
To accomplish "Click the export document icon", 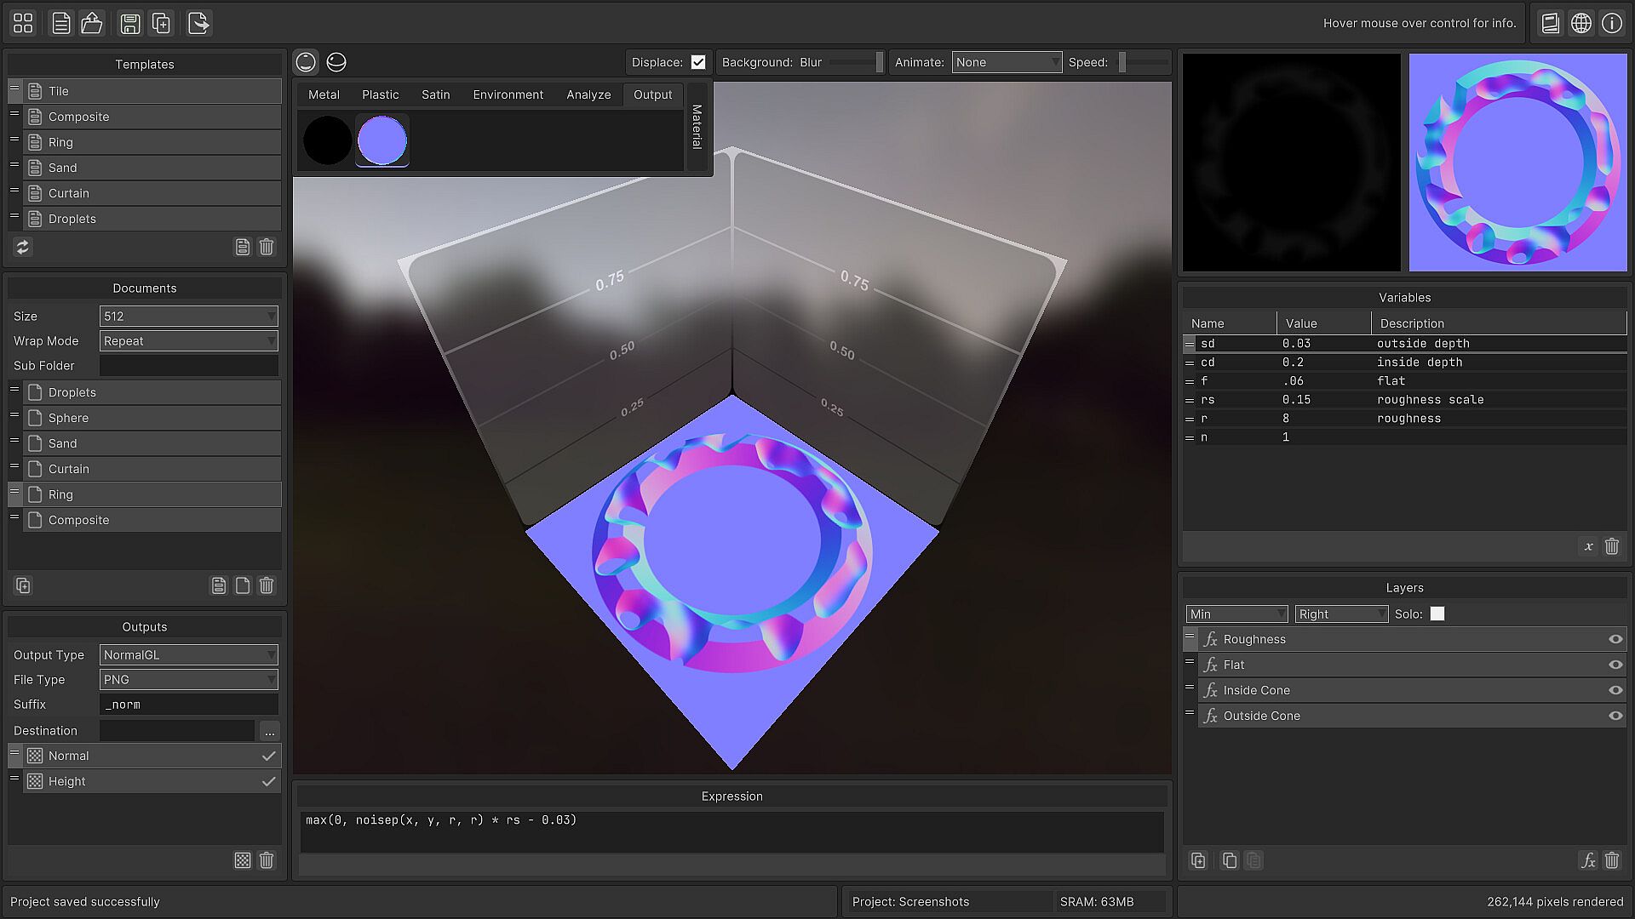I will [198, 23].
